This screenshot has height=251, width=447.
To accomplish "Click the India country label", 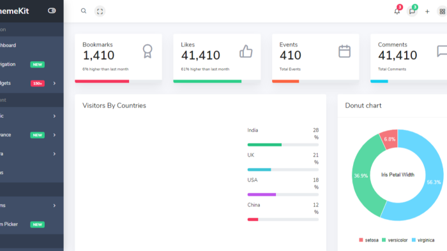I will click(253, 130).
